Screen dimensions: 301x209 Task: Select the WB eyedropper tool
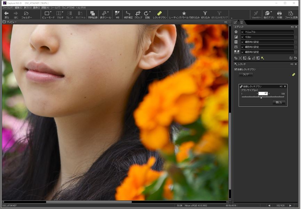coord(117,13)
